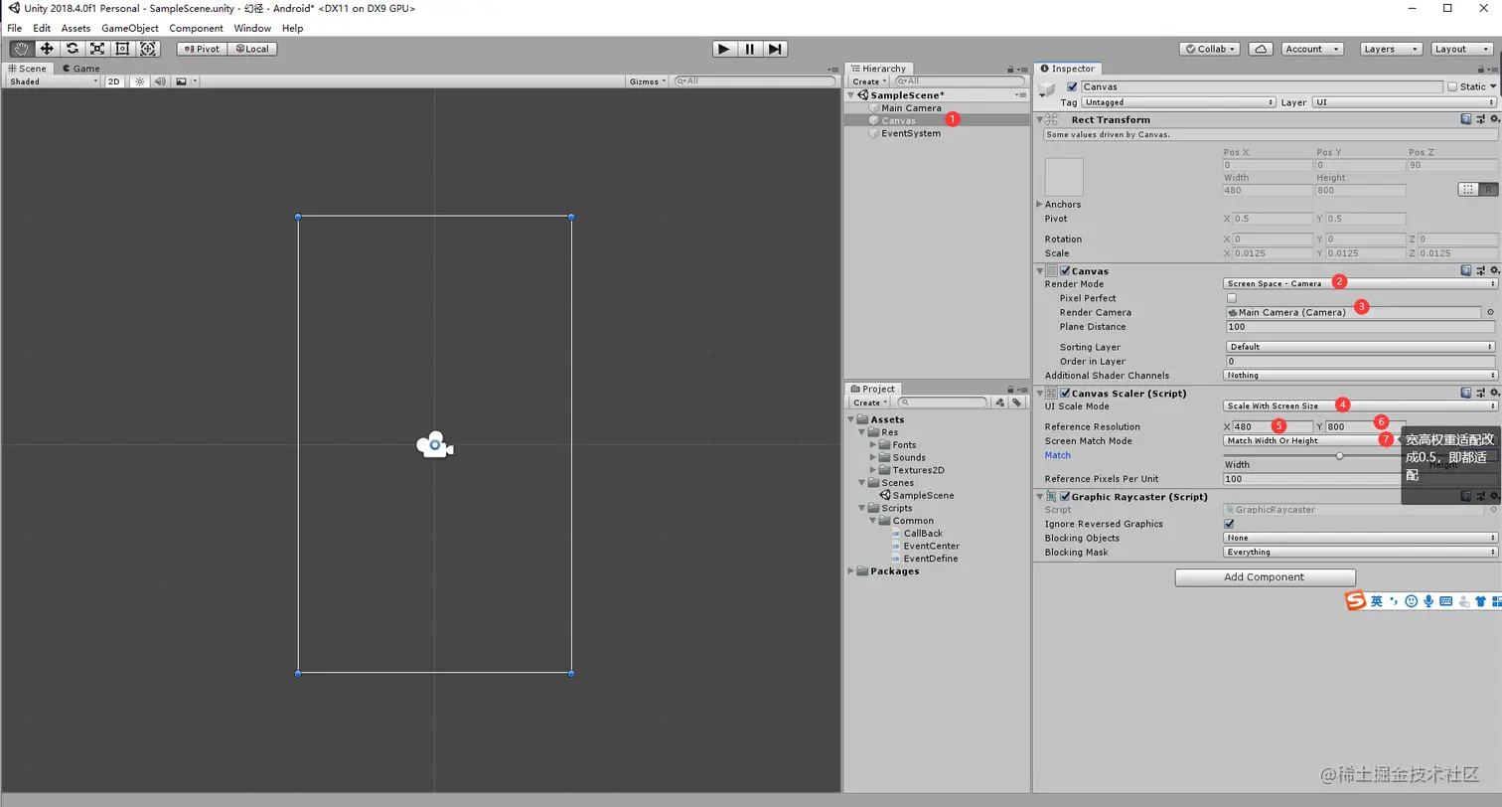1502x807 pixels.
Task: Toggle Canvas component enabled checkbox
Action: tap(1065, 270)
